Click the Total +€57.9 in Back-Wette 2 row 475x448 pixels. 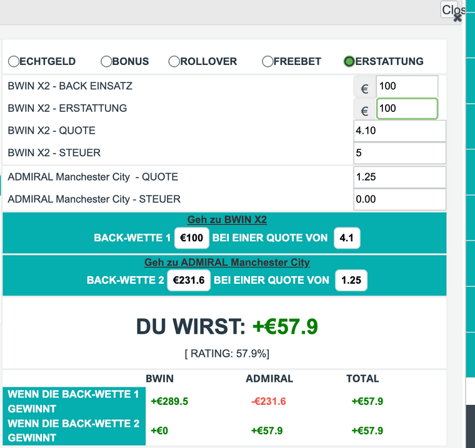(367, 431)
